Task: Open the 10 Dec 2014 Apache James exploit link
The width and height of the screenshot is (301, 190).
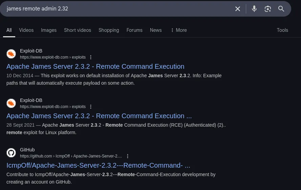Action: 95,66
